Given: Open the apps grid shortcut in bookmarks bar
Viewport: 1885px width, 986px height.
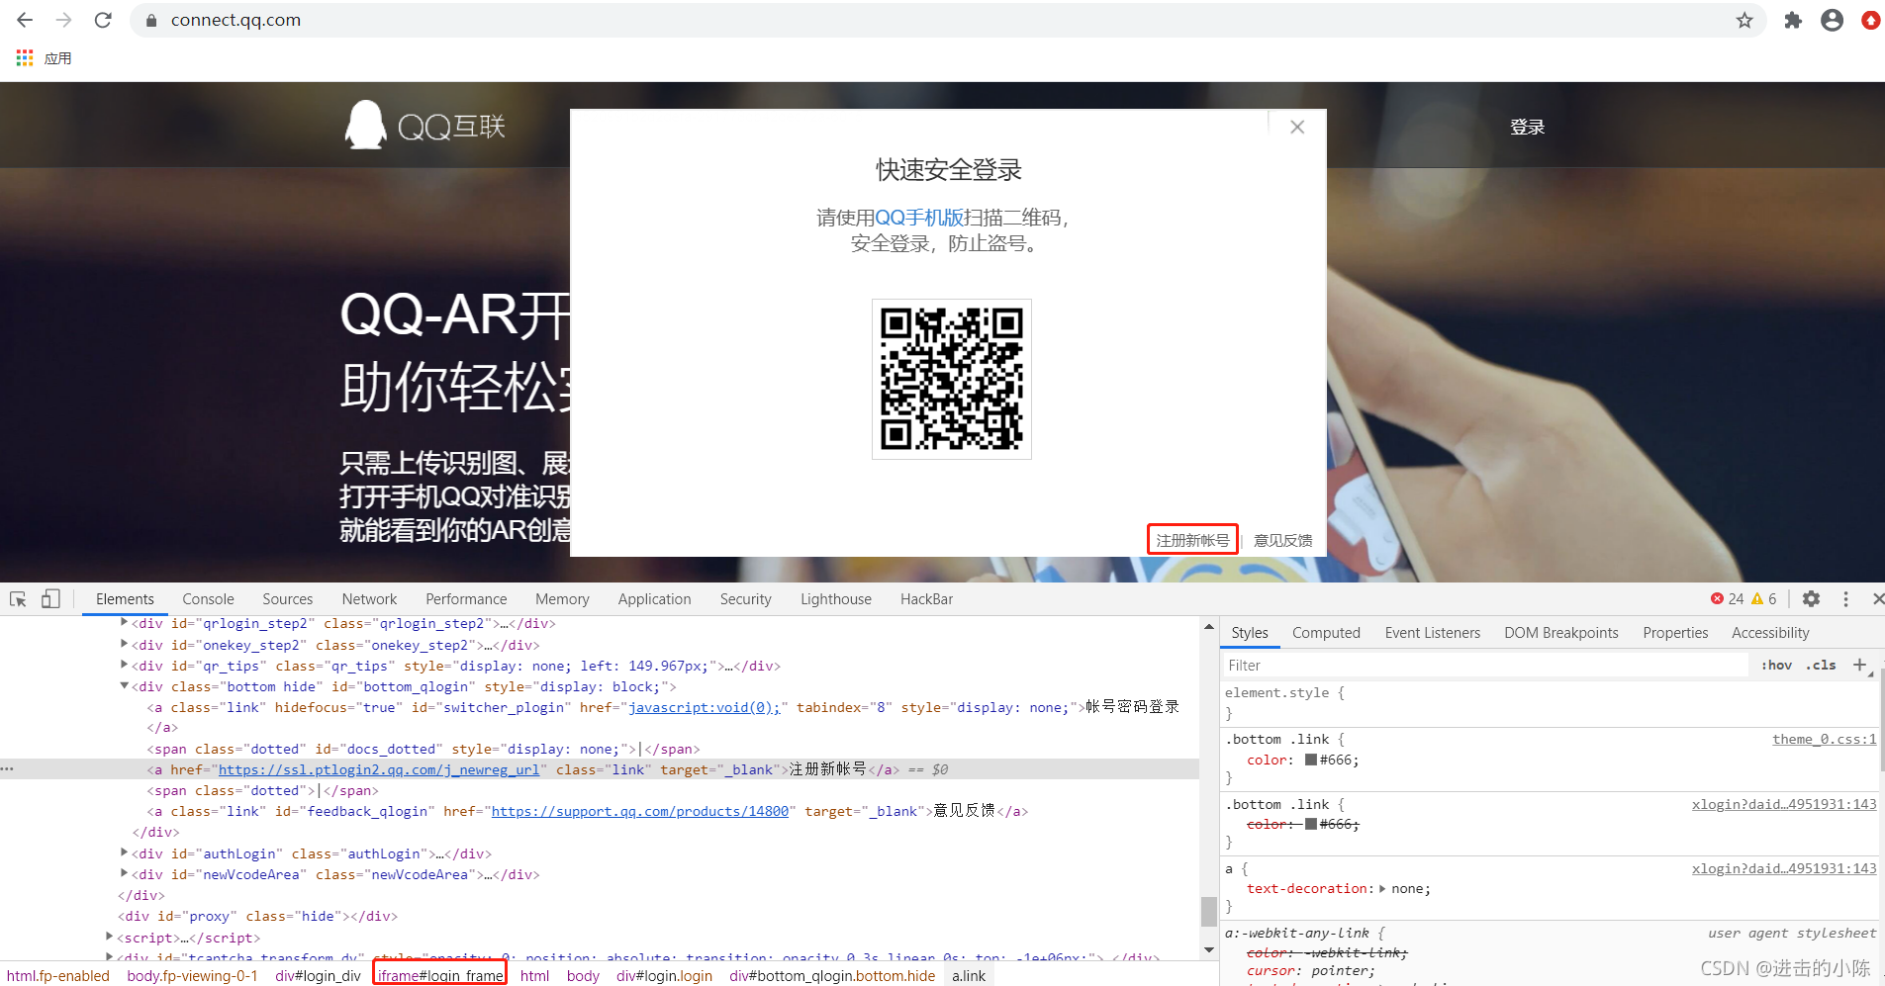Looking at the screenshot, I should [25, 58].
